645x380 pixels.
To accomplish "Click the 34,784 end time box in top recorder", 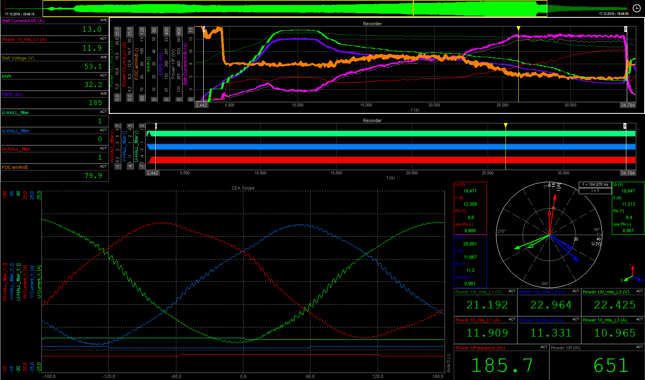I will click(x=628, y=105).
